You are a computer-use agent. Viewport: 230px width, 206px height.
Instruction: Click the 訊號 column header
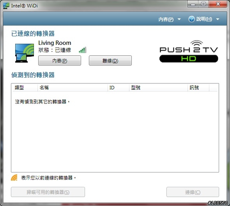pos(198,88)
